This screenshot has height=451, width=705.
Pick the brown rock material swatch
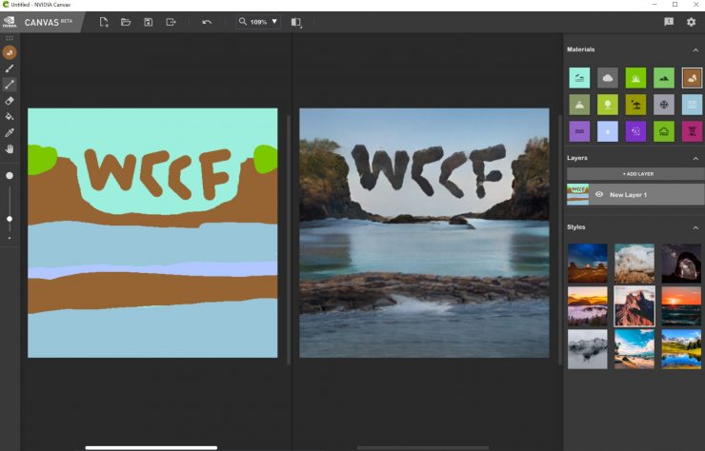(x=692, y=78)
